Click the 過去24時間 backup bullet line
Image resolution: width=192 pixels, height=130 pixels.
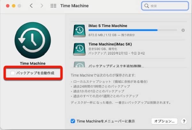click(100, 86)
